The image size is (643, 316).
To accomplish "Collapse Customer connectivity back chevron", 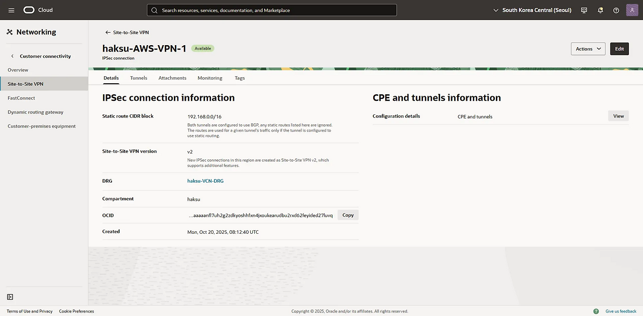I will [x=13, y=56].
